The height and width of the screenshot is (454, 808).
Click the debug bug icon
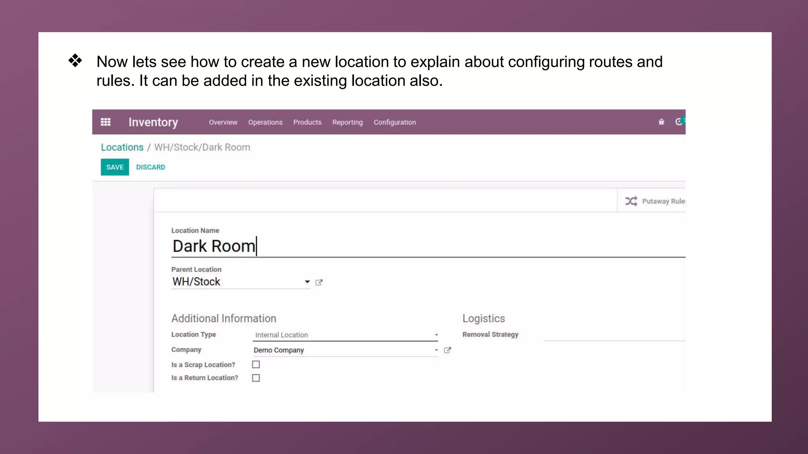(x=661, y=122)
